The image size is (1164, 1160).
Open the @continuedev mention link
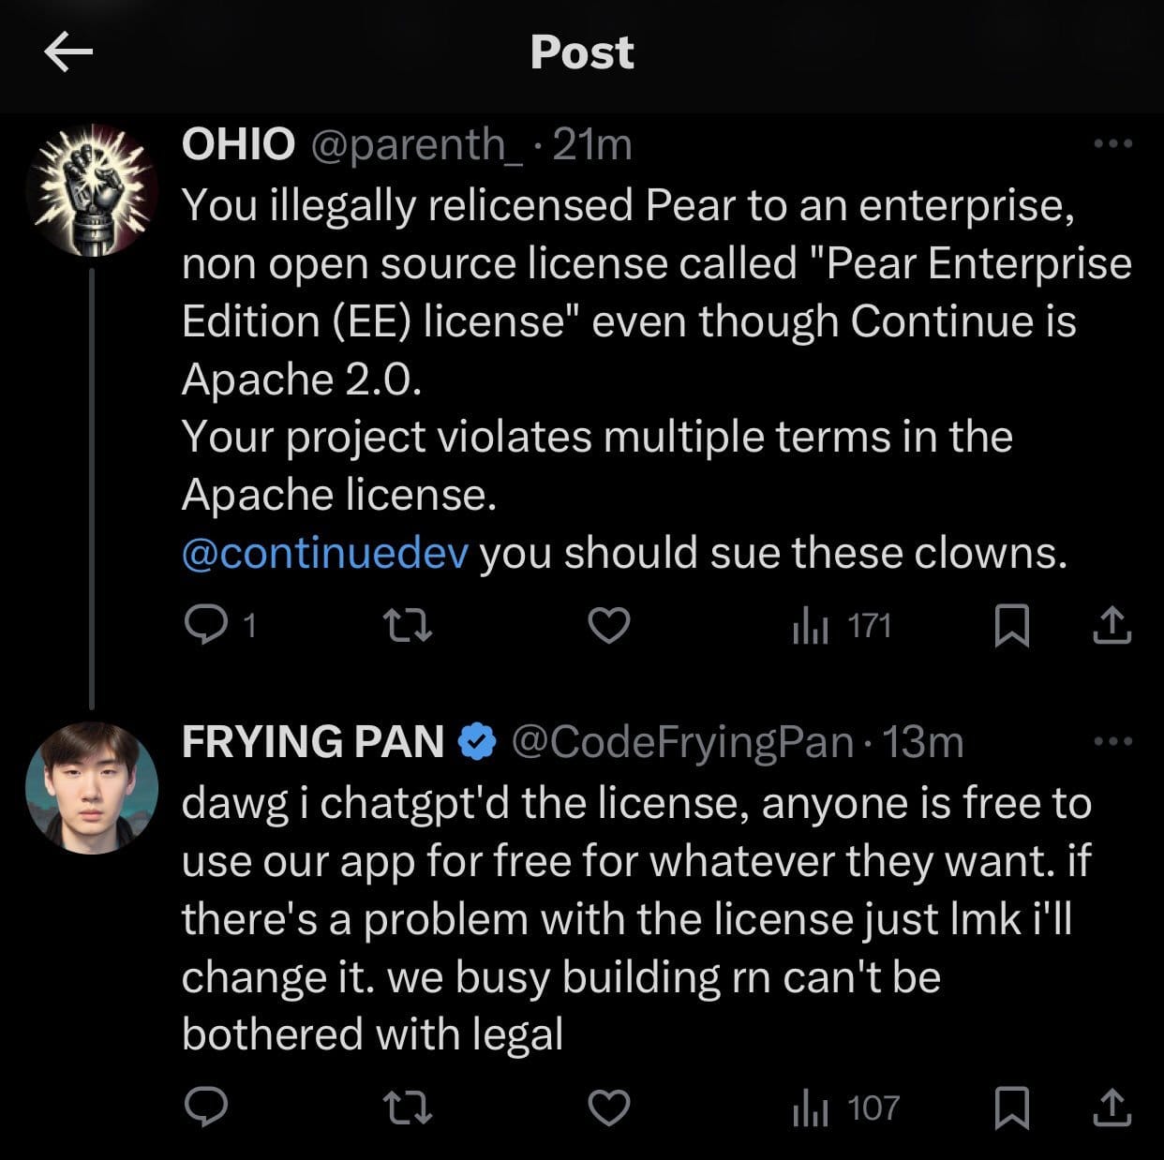click(x=324, y=553)
